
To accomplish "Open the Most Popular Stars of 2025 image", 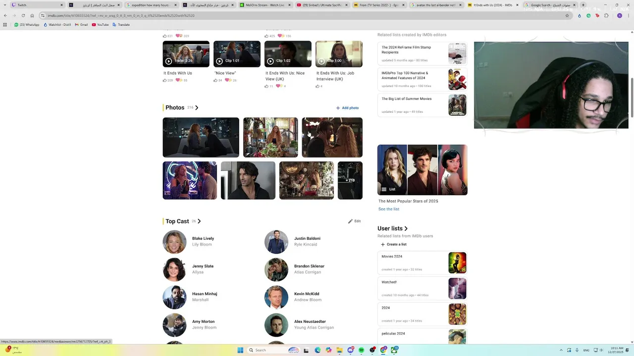I will (x=422, y=170).
